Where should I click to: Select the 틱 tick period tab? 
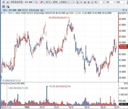coord(96,2)
